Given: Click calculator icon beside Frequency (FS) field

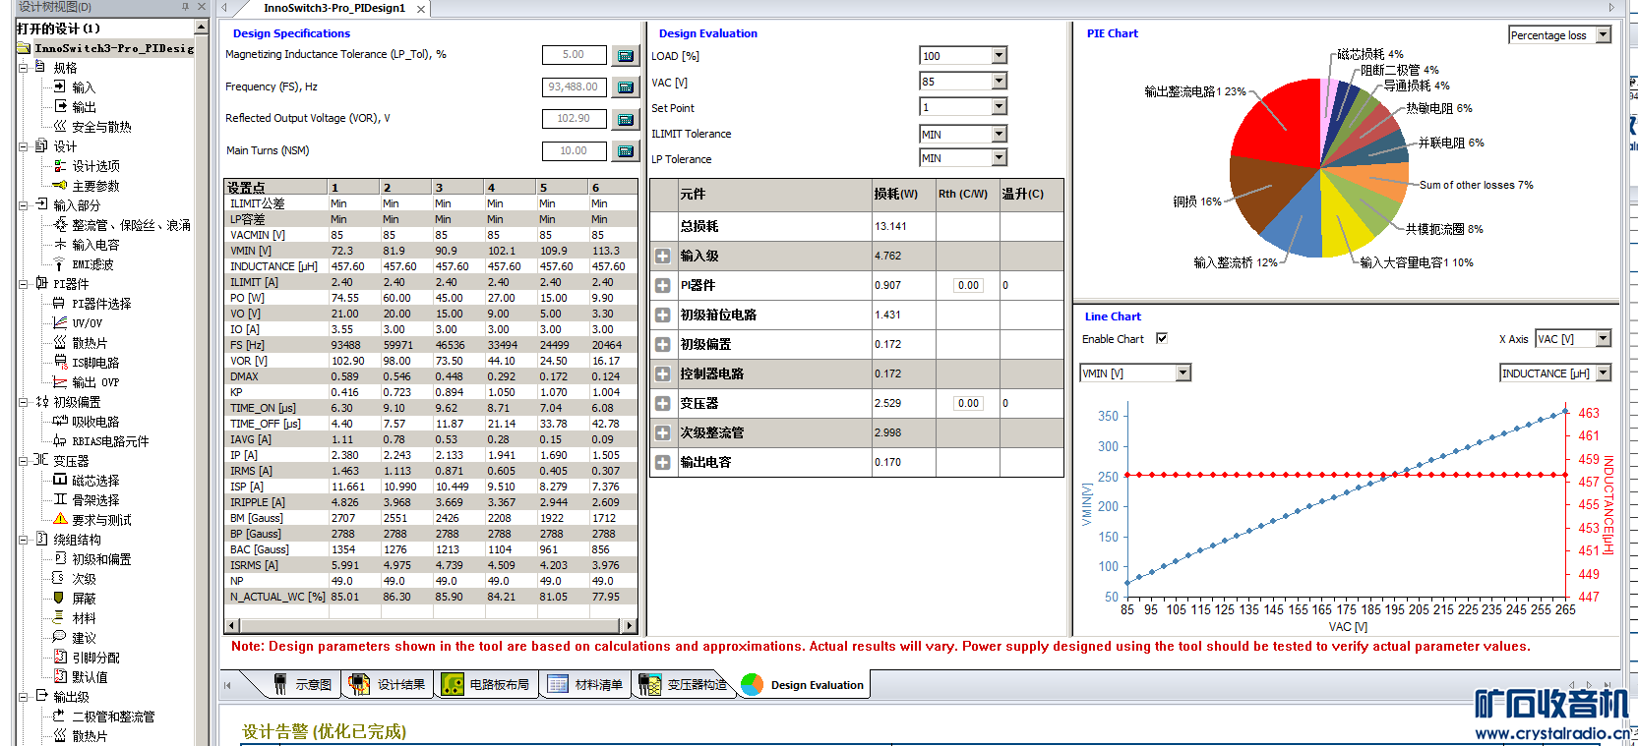Looking at the screenshot, I should [x=625, y=87].
